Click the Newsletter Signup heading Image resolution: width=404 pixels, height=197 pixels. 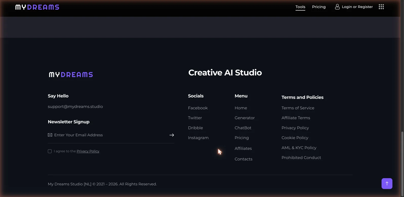pyautogui.click(x=69, y=122)
